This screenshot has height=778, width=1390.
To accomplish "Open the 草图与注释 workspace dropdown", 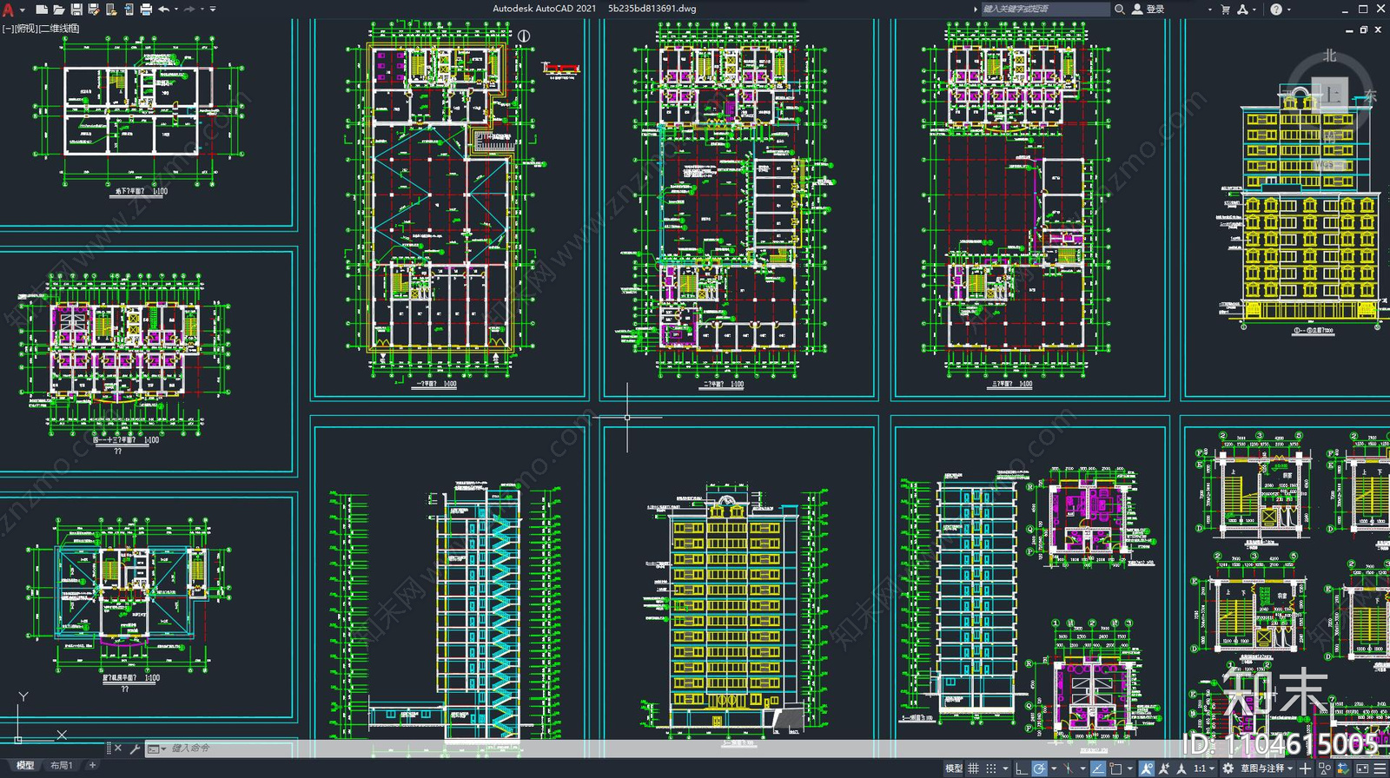I will [1266, 768].
